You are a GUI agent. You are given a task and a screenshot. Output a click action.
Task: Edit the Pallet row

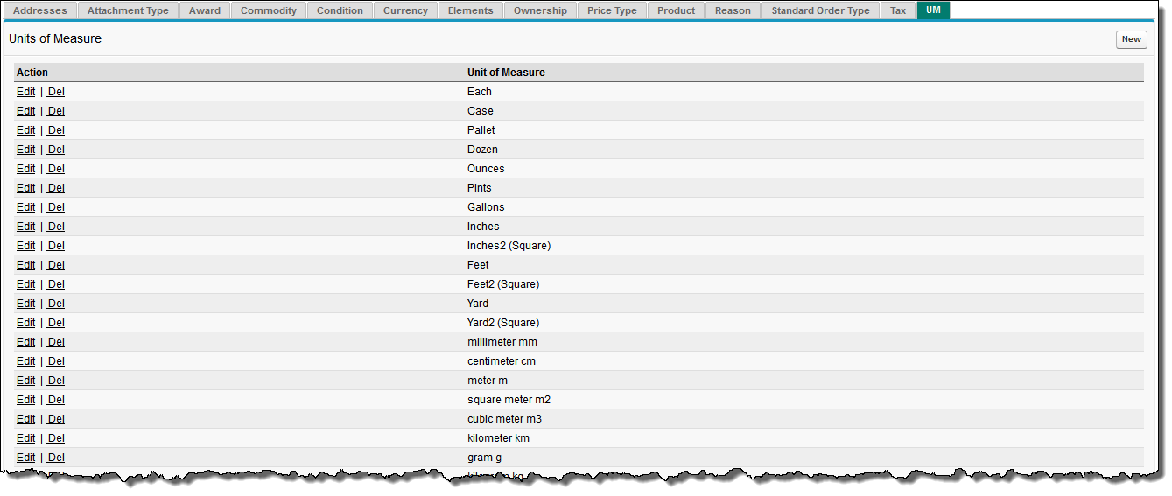click(x=25, y=130)
